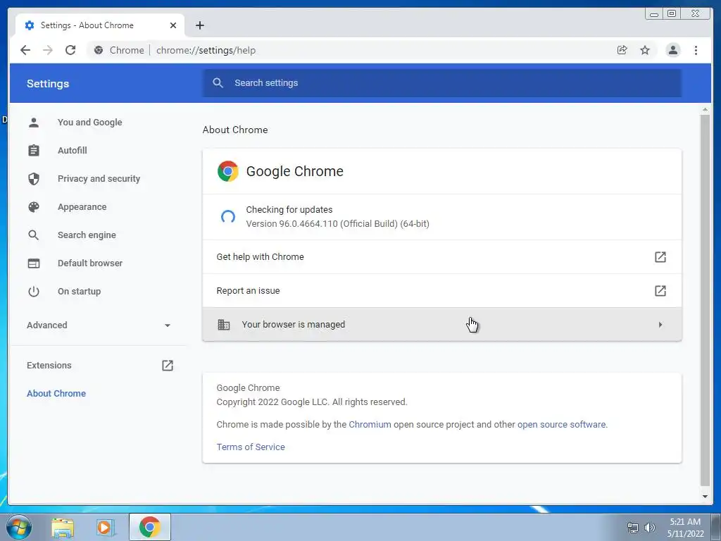The width and height of the screenshot is (721, 541).
Task: Open the open source software link
Action: 561,425
